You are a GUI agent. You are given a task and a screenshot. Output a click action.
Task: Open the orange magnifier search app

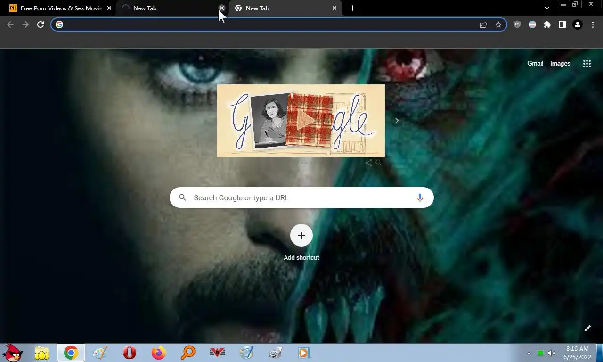[x=188, y=353]
